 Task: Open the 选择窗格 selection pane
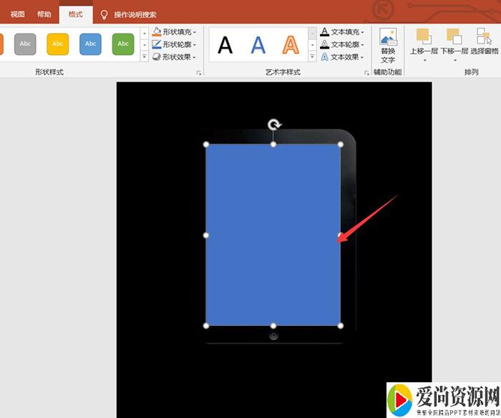coord(485,41)
